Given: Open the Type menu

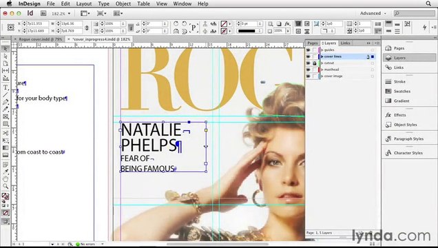Looking at the screenshot, I should tap(103, 3).
